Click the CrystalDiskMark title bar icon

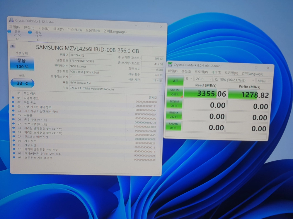(170, 64)
